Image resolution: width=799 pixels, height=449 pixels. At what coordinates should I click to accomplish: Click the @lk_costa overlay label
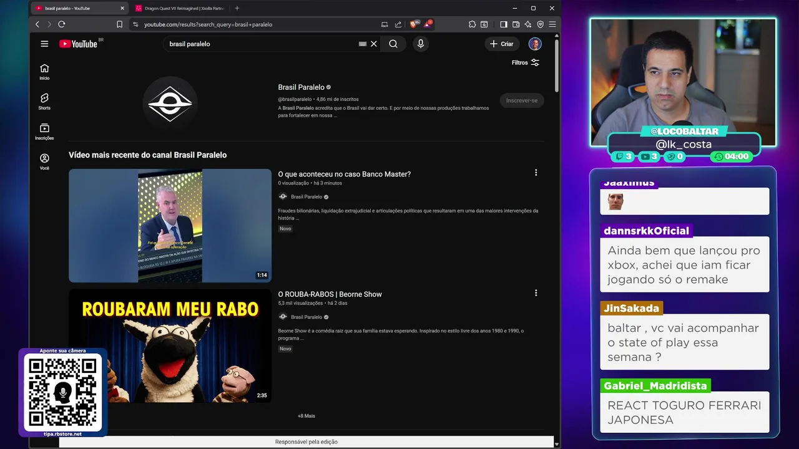point(684,144)
